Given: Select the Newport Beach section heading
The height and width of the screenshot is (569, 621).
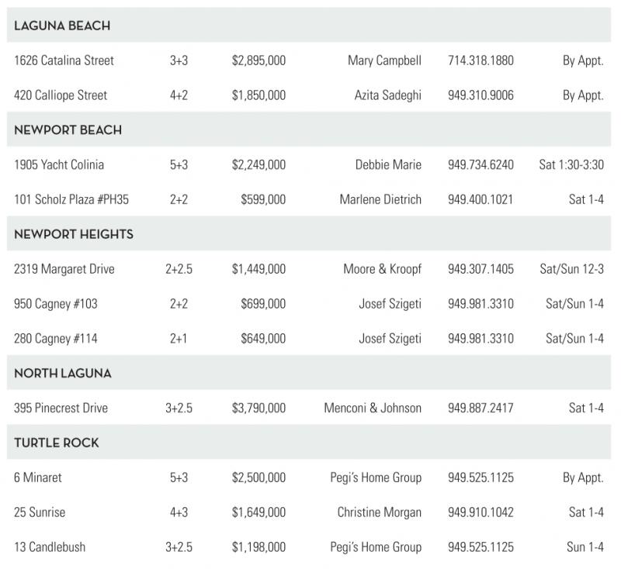Looking at the screenshot, I should pos(68,130).
